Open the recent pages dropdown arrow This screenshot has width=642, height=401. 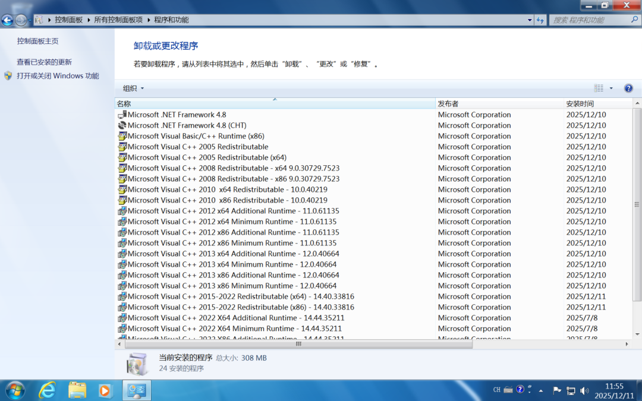click(30, 20)
